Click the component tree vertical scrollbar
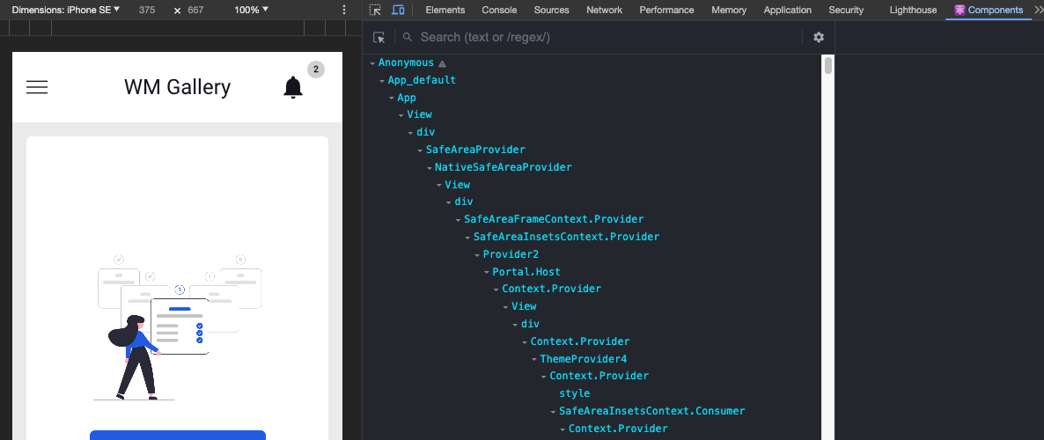Screen dimensions: 1044x440 827,66
